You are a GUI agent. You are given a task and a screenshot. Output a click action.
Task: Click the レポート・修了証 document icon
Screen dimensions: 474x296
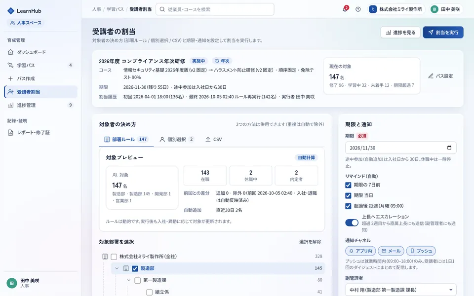point(10,132)
